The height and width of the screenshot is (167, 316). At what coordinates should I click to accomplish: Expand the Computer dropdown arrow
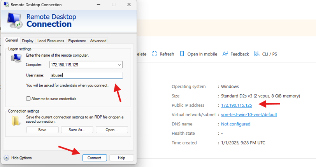click(x=119, y=65)
